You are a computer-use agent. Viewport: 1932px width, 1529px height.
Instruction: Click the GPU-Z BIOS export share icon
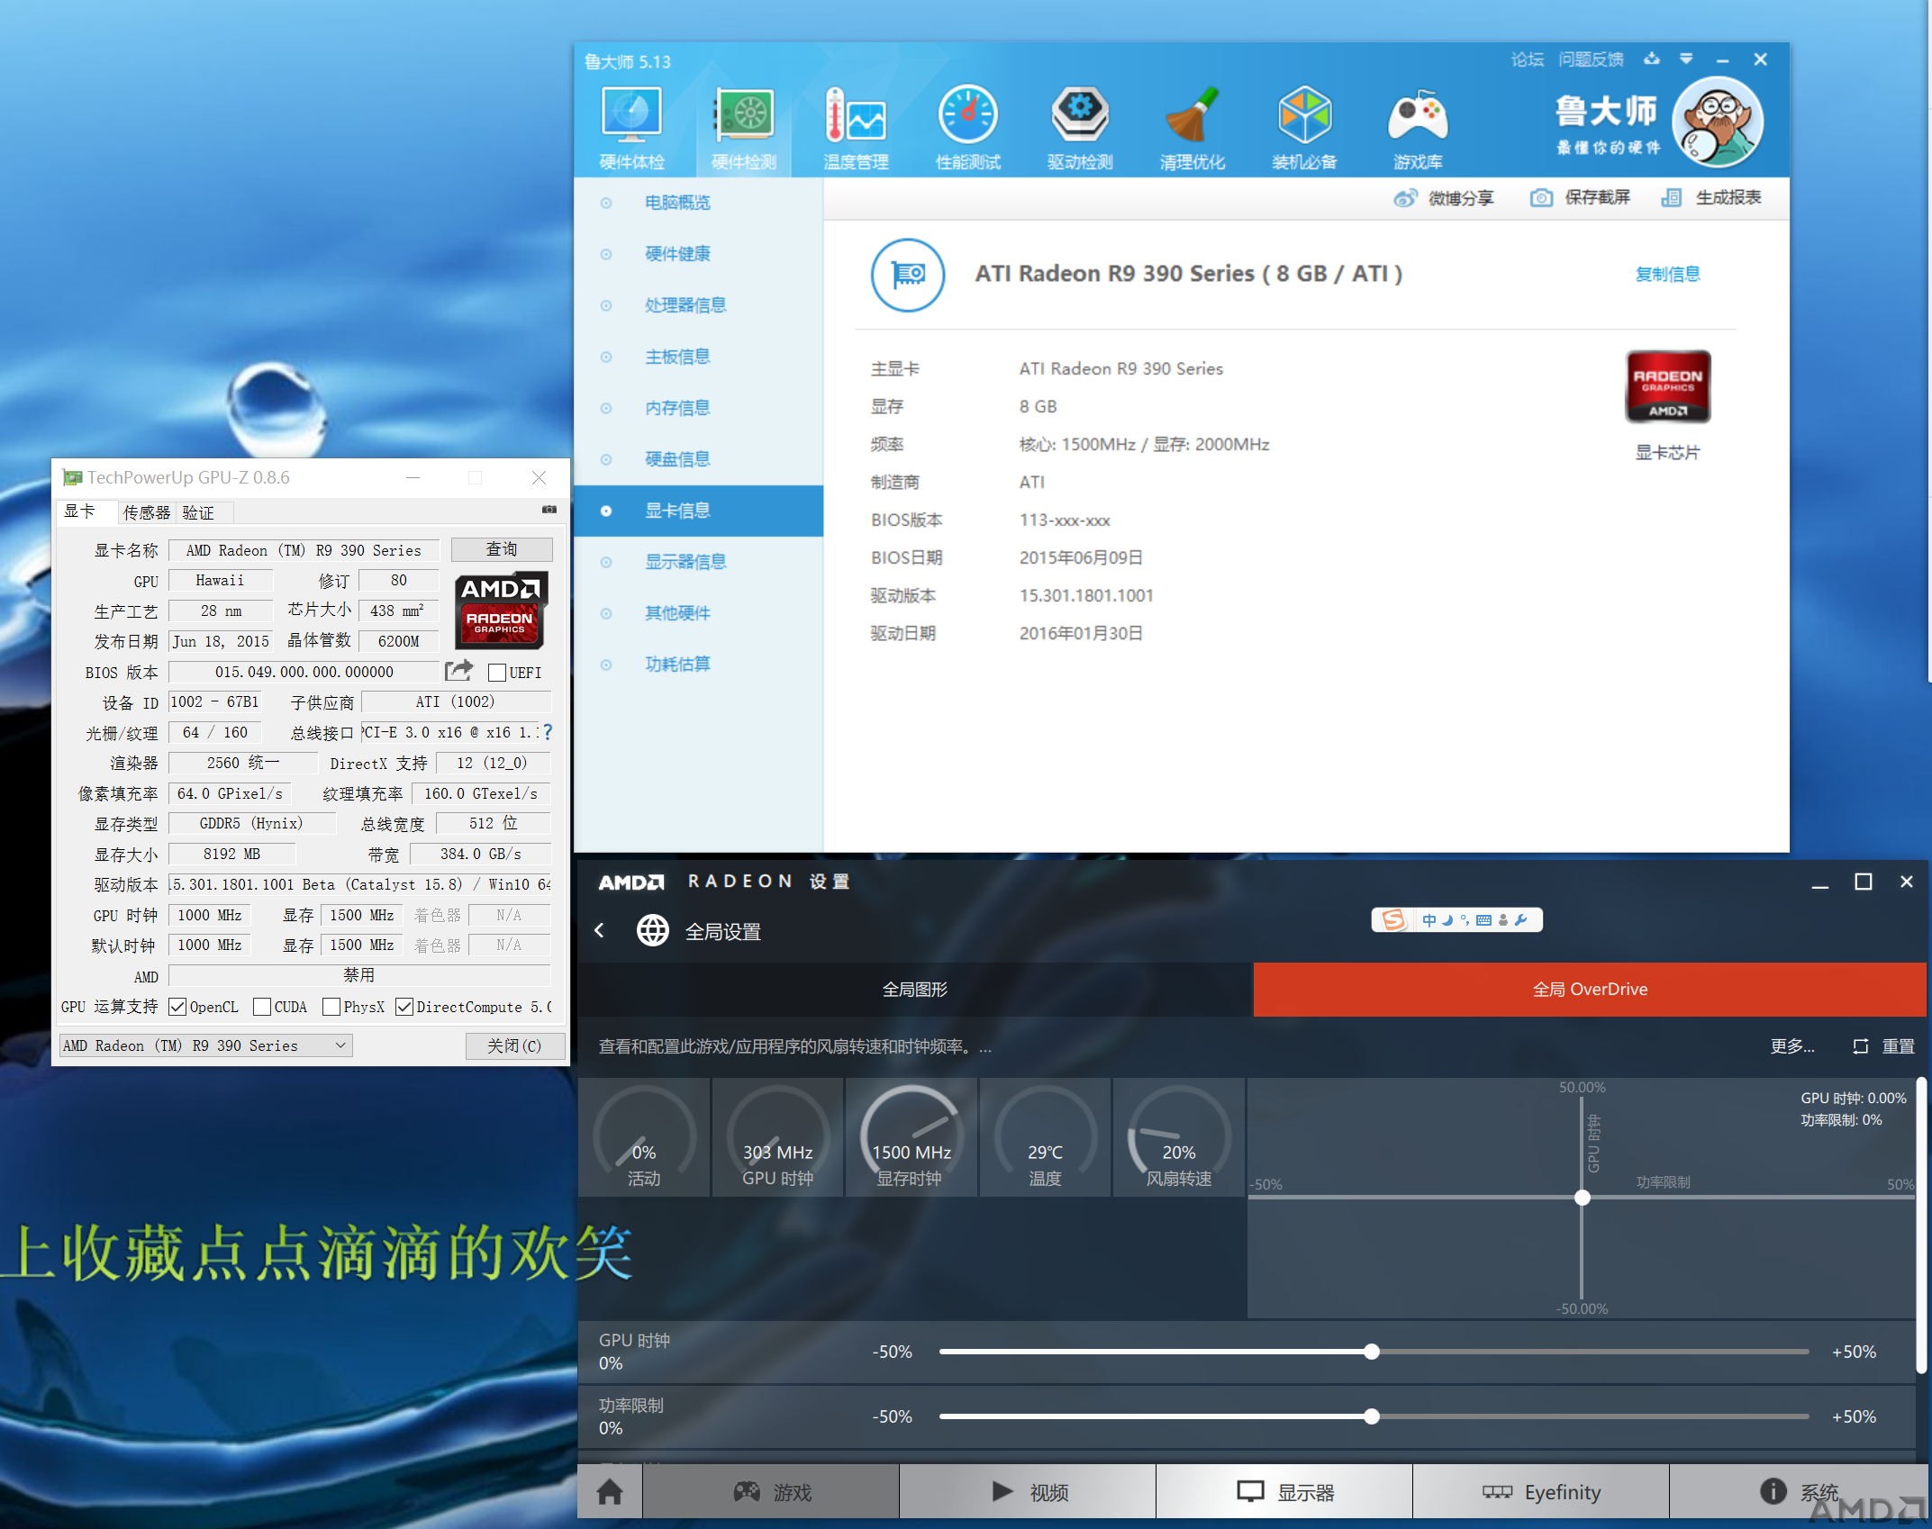click(458, 671)
